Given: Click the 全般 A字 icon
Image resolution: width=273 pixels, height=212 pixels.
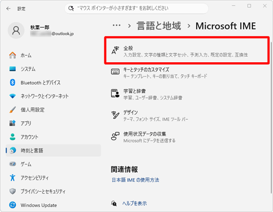Looking at the screenshot, I should tap(115, 50).
